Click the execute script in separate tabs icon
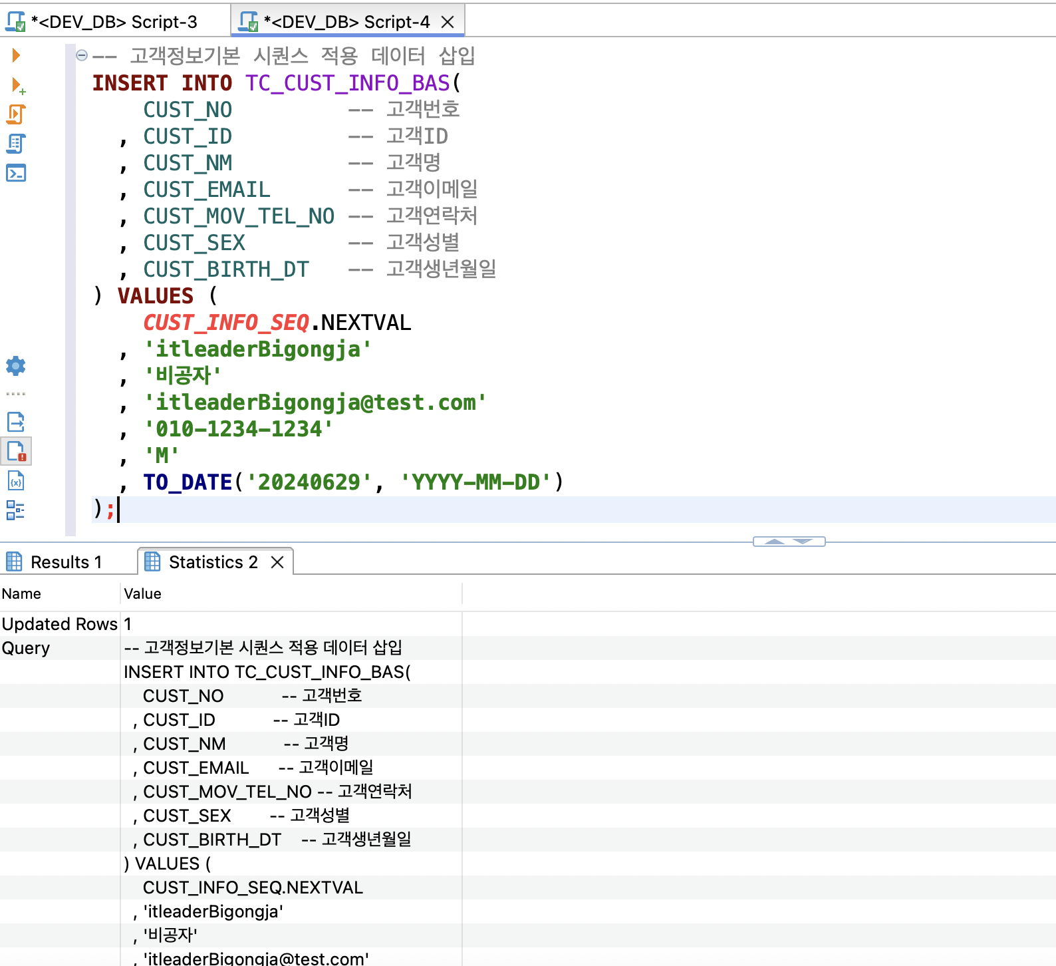The image size is (1056, 966). [x=16, y=144]
